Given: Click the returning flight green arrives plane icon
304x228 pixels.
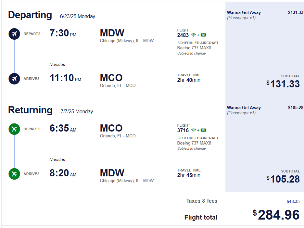Looking at the screenshot, I should click(14, 174).
